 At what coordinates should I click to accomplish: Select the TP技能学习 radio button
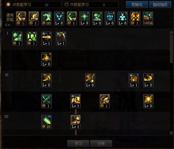[66, 5]
